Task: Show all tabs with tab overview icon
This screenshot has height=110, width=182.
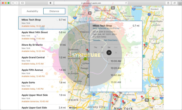Action: click(174, 3)
